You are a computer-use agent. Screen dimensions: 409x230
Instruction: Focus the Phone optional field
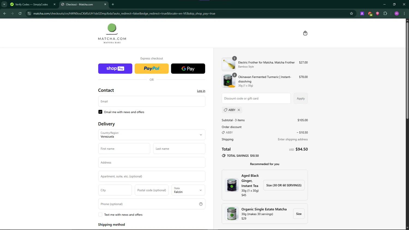click(x=152, y=204)
